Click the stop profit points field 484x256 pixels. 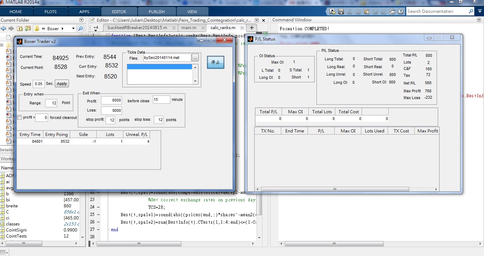[111, 120]
